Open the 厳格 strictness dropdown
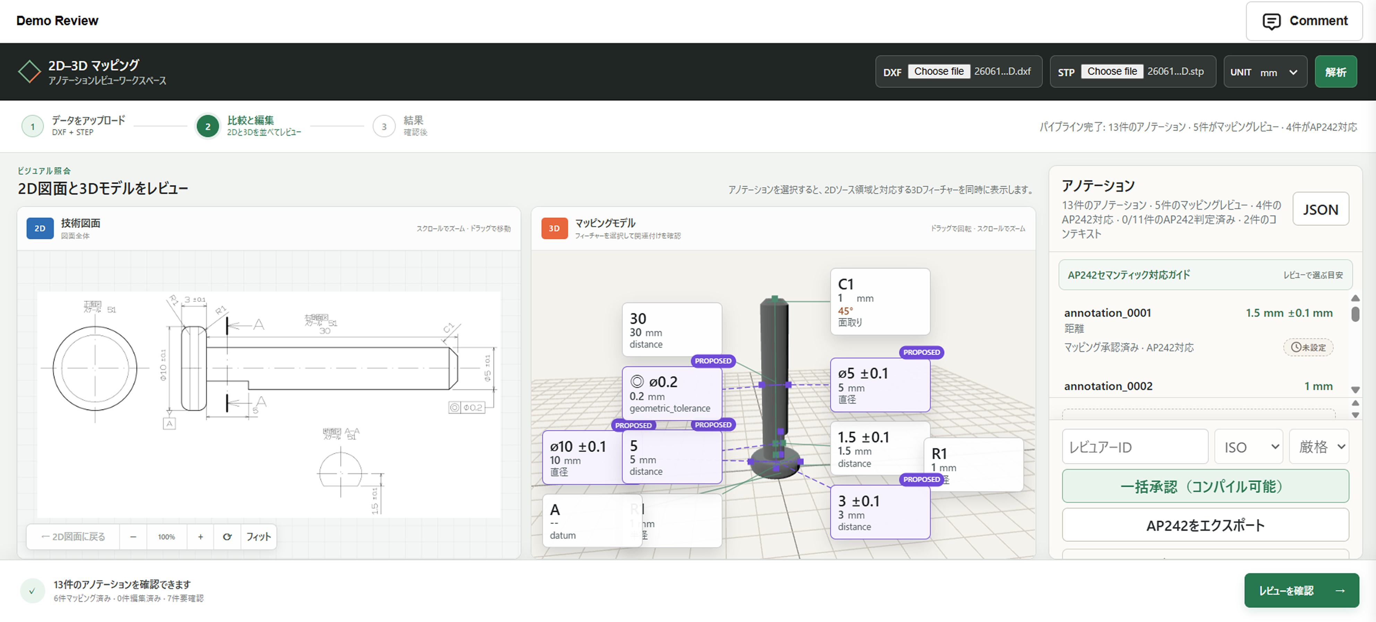Screen dimensions: 1376x622 (x=1319, y=447)
